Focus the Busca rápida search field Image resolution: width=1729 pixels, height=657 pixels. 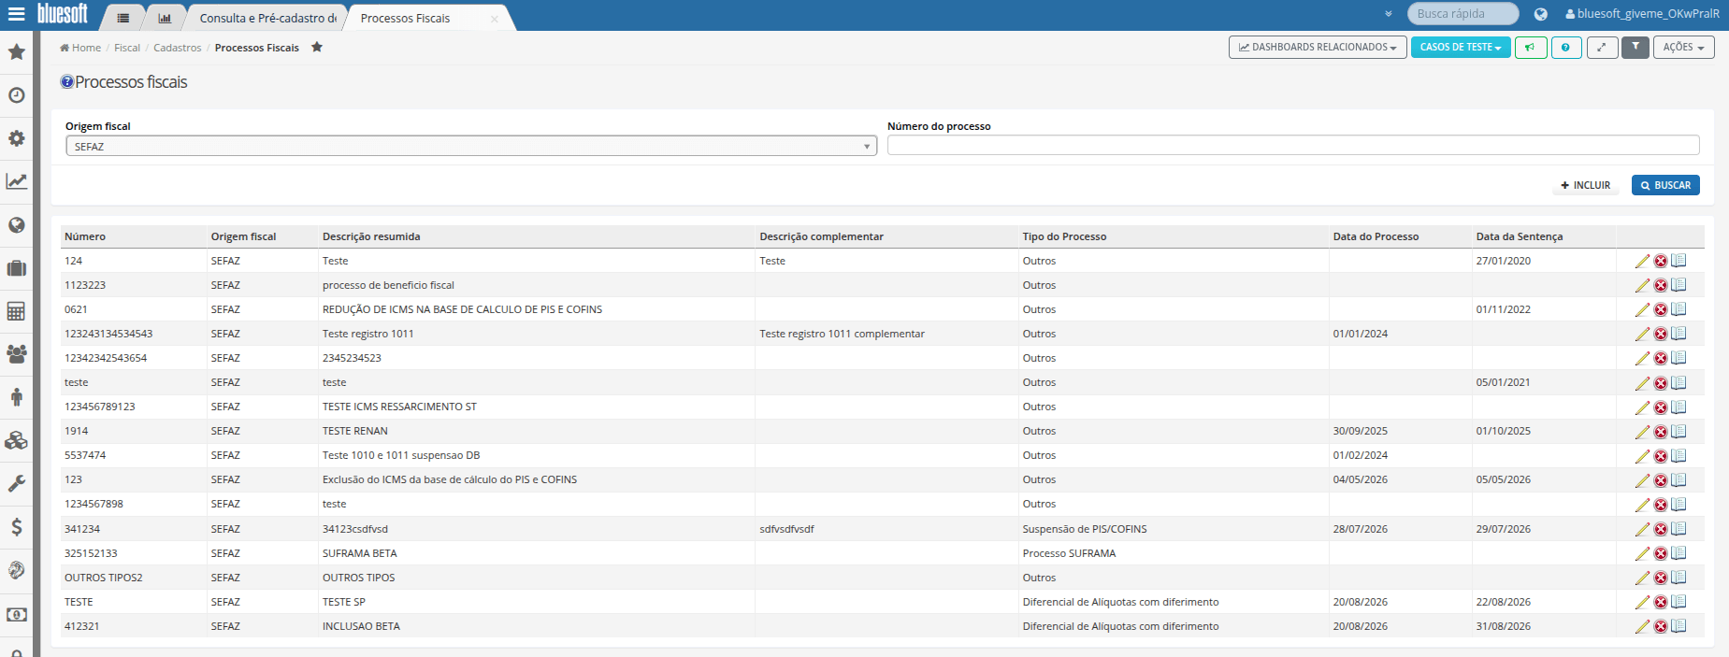[x=1462, y=14]
